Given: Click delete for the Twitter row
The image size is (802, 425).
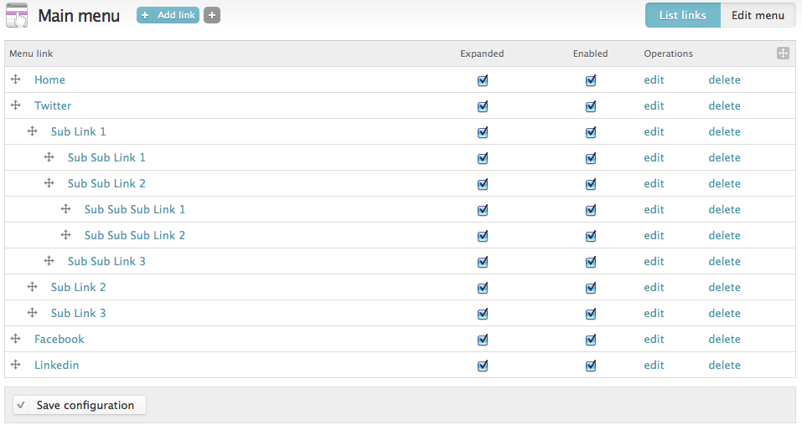Looking at the screenshot, I should click(724, 105).
